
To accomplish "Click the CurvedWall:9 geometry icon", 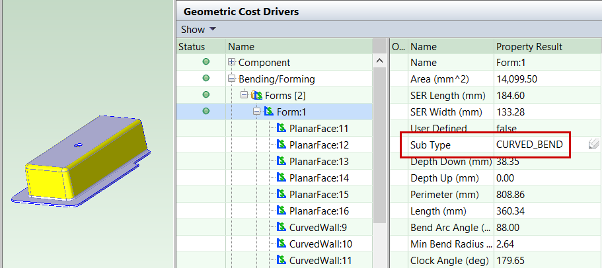I will (282, 227).
